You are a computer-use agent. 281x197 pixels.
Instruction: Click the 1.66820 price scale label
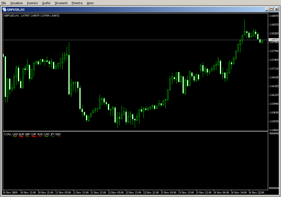point(274,77)
